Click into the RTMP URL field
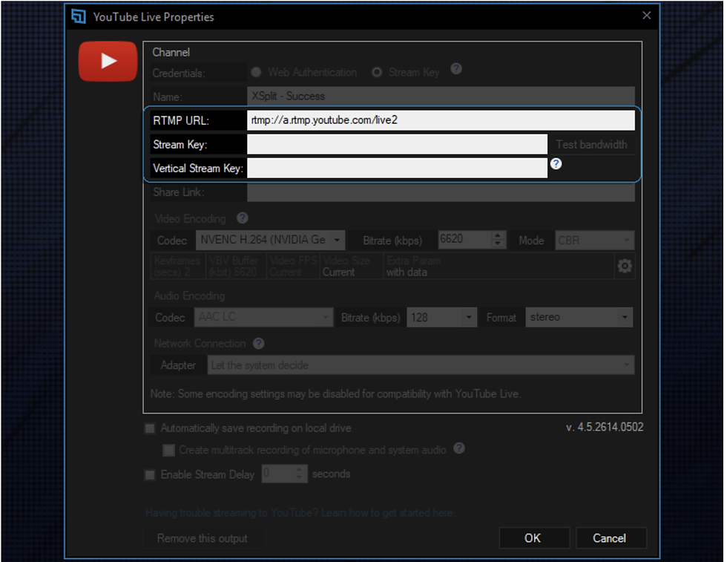This screenshot has height=562, width=727. 441,120
